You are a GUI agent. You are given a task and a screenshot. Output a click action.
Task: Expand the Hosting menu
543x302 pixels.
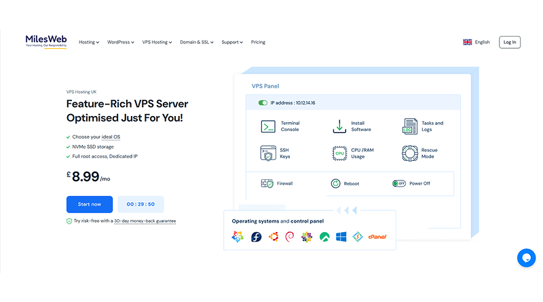(89, 42)
